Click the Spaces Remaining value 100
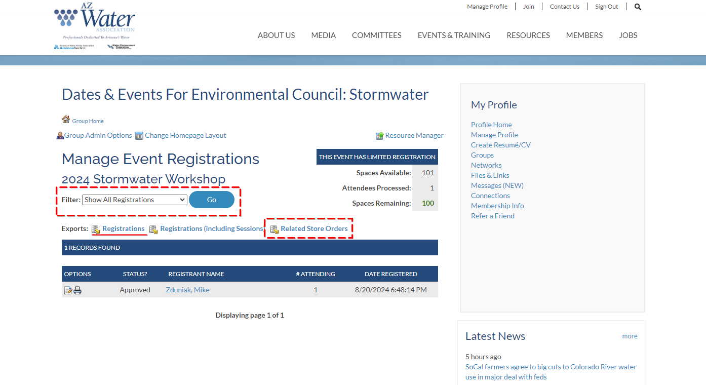 pos(428,203)
